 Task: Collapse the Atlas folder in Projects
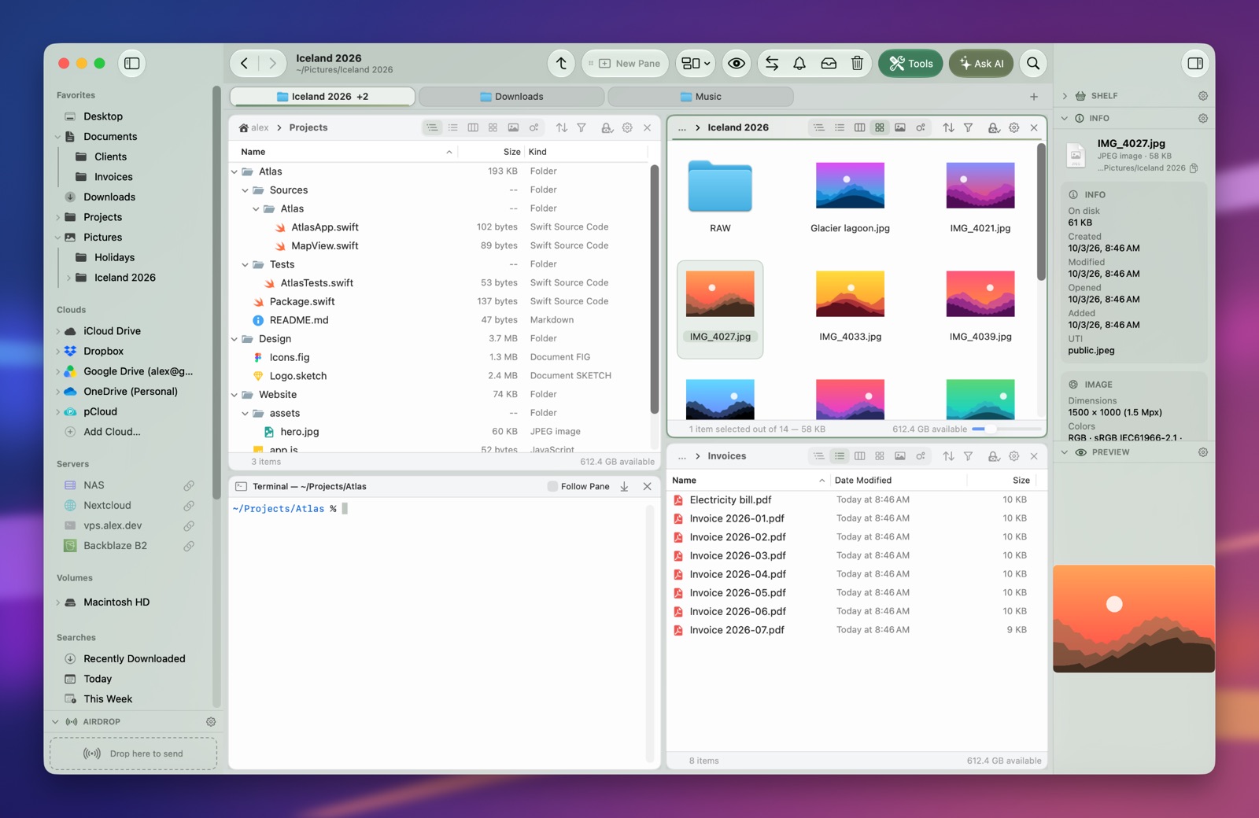point(234,171)
